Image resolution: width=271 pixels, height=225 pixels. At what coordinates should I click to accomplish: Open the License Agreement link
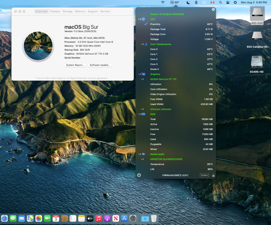(98, 78)
